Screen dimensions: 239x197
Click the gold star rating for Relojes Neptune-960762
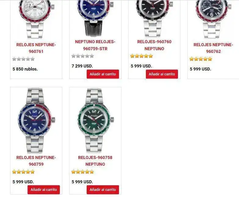pos(201,59)
